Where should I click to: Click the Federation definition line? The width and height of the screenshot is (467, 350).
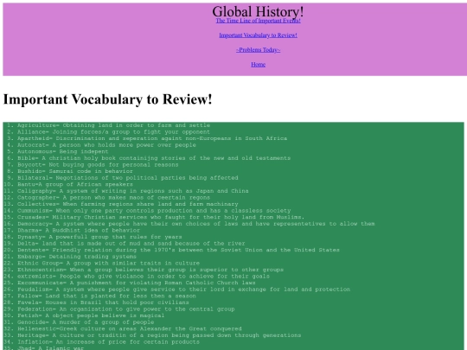(x=125, y=309)
